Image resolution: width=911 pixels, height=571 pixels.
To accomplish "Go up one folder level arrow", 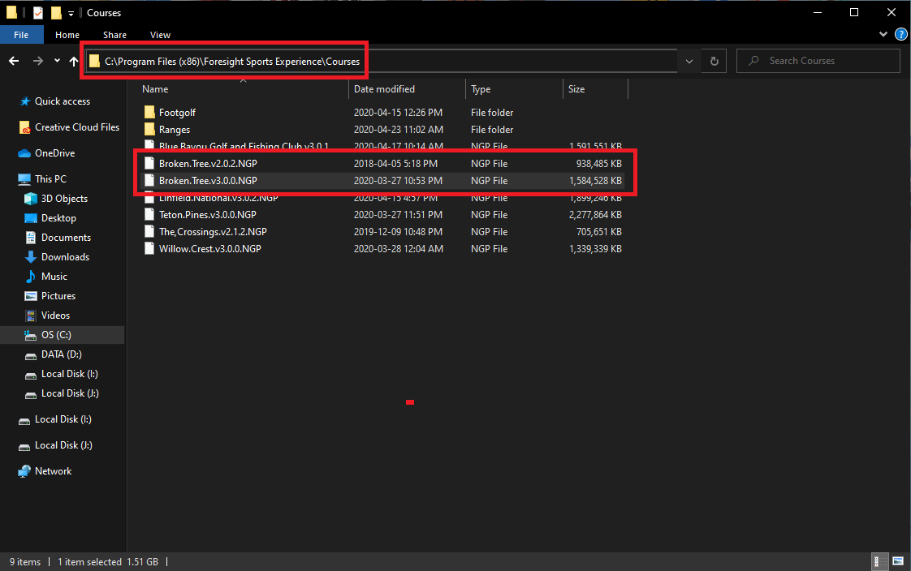I will click(74, 61).
